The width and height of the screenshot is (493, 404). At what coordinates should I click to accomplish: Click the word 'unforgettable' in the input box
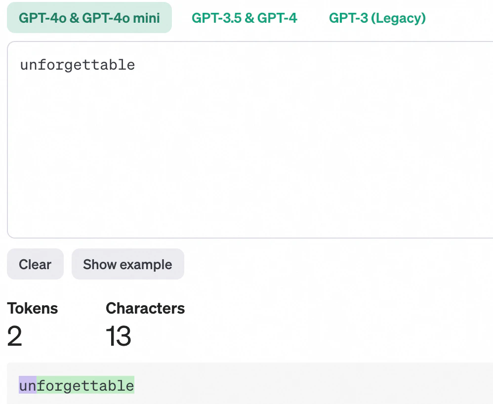tap(78, 65)
